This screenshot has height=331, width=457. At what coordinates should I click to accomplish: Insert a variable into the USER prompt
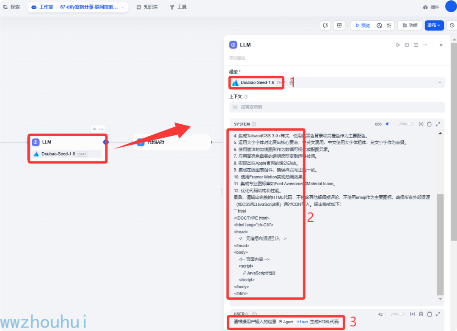pyautogui.click(x=413, y=314)
